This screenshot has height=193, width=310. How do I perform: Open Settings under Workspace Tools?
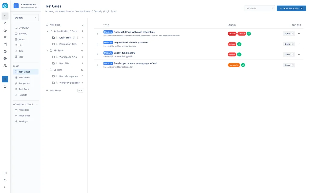26,122
